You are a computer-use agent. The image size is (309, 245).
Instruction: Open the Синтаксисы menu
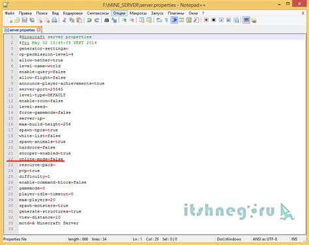[98, 13]
